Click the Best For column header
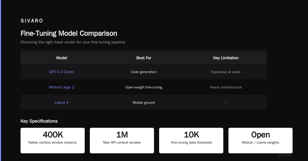 144,58
